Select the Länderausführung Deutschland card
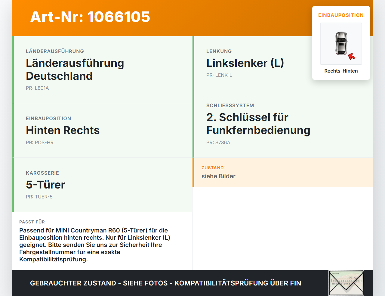Image resolution: width=385 pixels, height=296 pixels. (x=102, y=70)
